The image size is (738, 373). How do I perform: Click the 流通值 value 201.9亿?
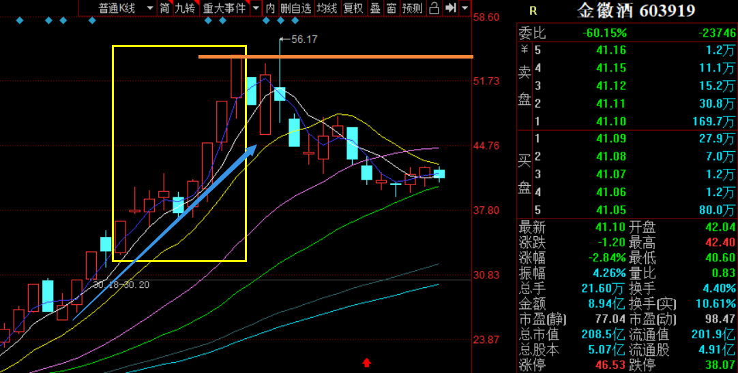pyautogui.click(x=713, y=335)
